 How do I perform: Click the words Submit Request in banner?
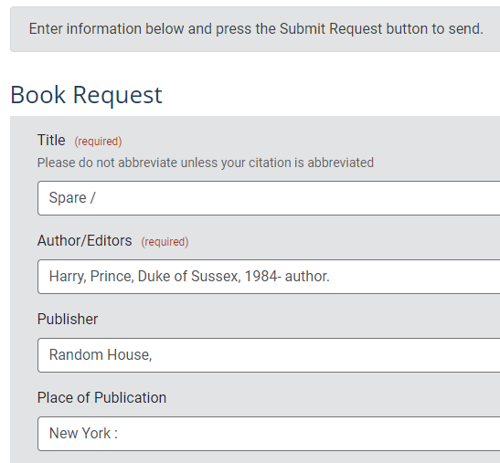coord(331,28)
